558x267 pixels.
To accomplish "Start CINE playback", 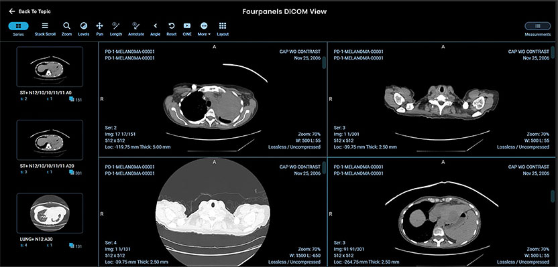I will (x=187, y=26).
